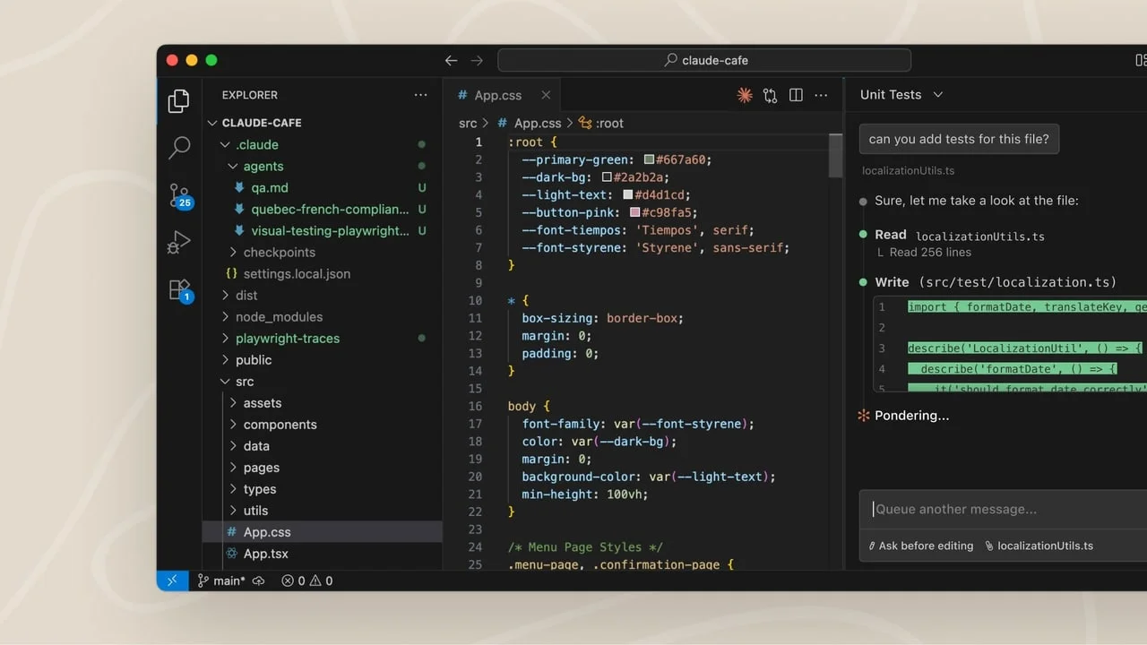This screenshot has width=1147, height=645.
Task: Click the Claude spark icon in editor toolbar
Action: [x=744, y=95]
